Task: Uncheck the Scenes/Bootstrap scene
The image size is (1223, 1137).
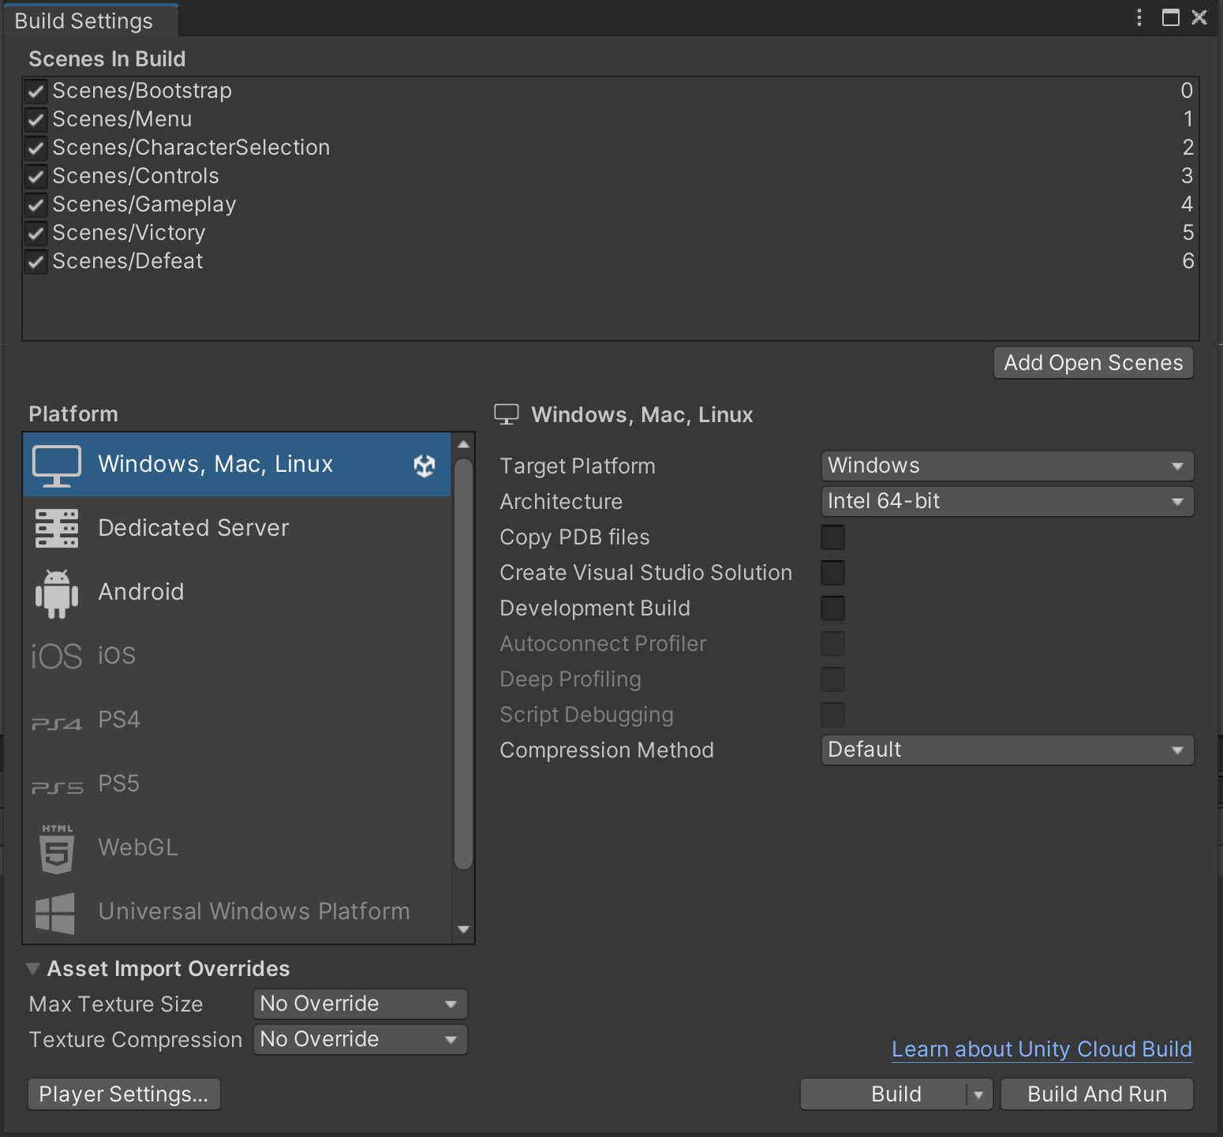Action: (x=36, y=91)
